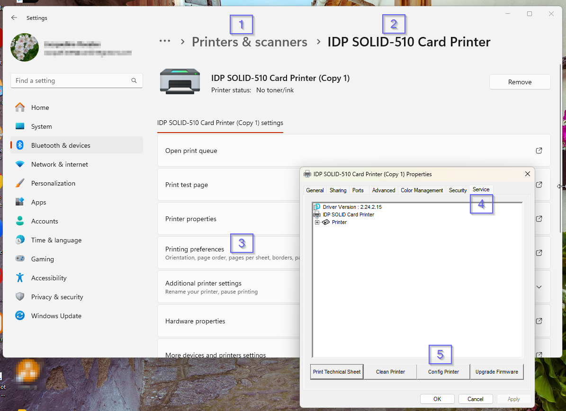Expand Additional printer settings chevron
The height and width of the screenshot is (411, 566).
point(539,287)
